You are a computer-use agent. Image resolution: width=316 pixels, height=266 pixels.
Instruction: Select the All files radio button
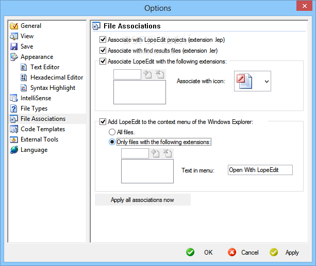coord(112,132)
